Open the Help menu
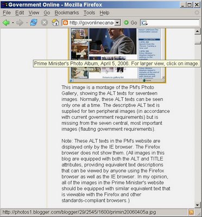Screen dimensions: 202x217 (x=104, y=12)
